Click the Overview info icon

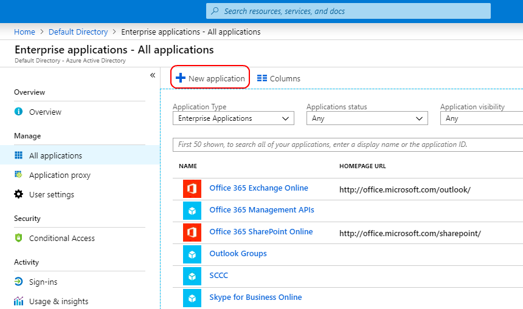pos(19,111)
